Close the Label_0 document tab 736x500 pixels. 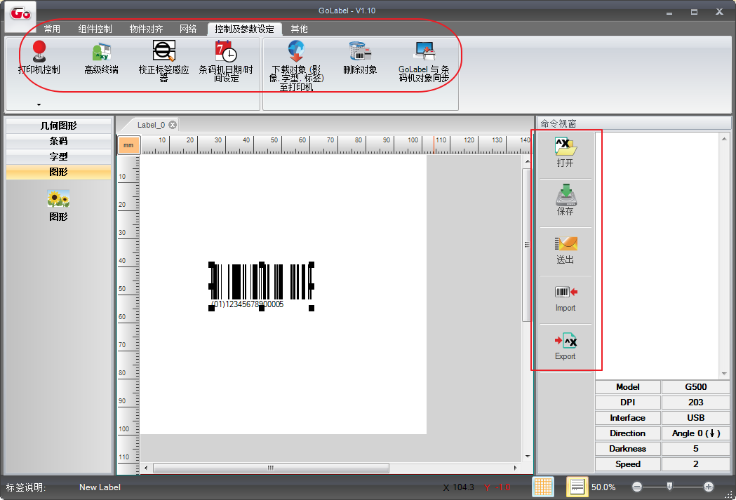coord(173,125)
